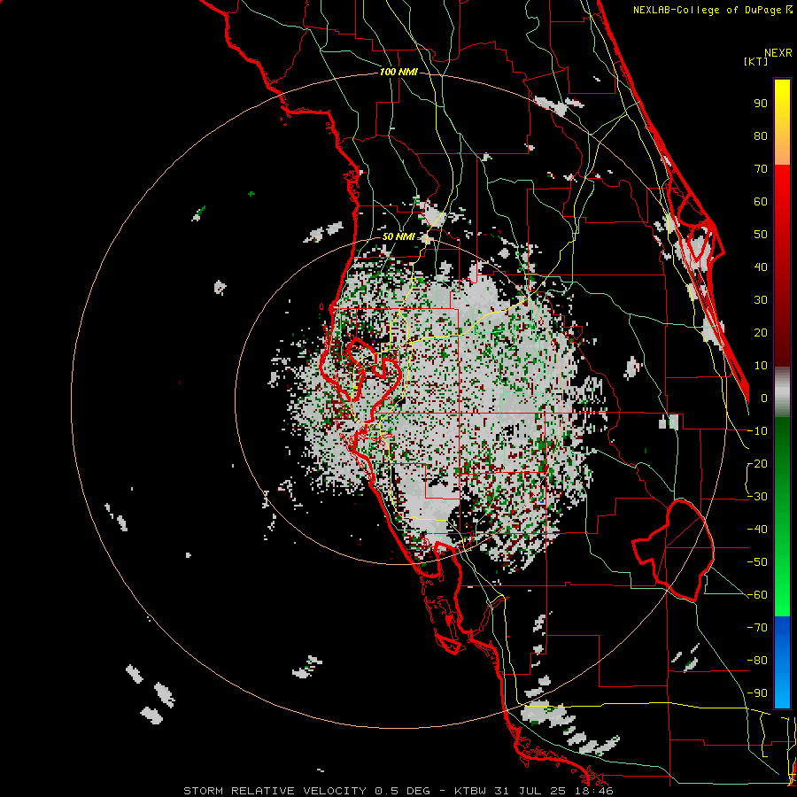The image size is (797, 797).
Task: Click the -40 value on the velocity scale
Action: click(x=757, y=530)
